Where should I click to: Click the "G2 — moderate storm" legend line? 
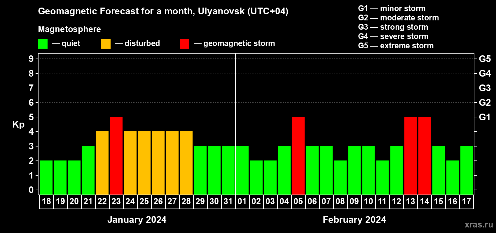coord(399,18)
